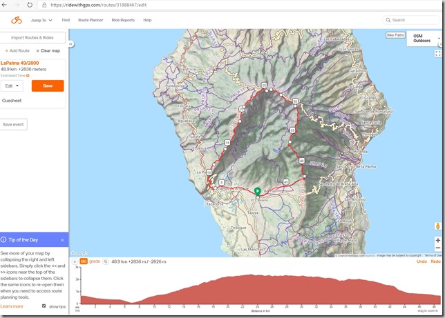Toggle Bike Paths overlay
Viewport: 445px width, 318px height.
pos(395,35)
